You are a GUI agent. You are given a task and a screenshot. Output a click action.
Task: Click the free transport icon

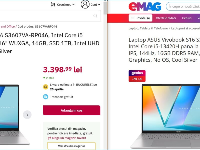point(45,97)
